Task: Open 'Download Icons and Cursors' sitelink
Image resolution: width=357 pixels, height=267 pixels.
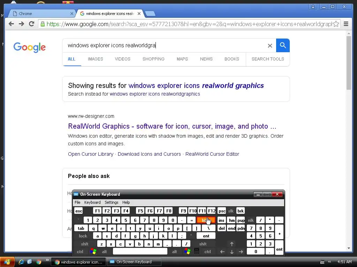Action: click(149, 154)
